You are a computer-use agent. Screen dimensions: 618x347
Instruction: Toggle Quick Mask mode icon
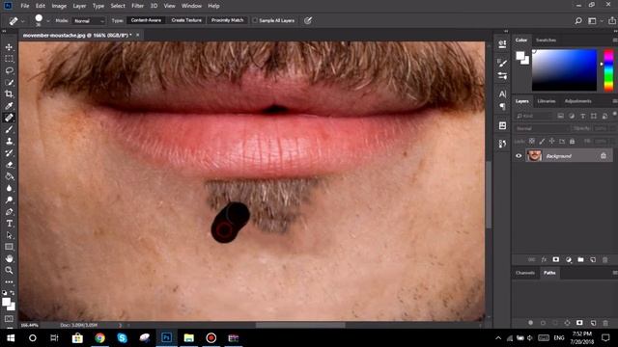click(9, 319)
